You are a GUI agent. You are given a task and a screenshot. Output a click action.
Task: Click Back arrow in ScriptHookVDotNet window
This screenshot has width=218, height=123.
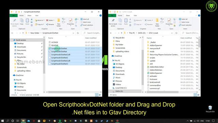coord(12,33)
